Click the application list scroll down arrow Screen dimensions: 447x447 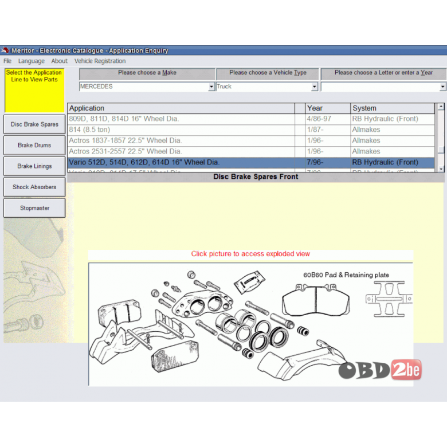click(x=441, y=168)
